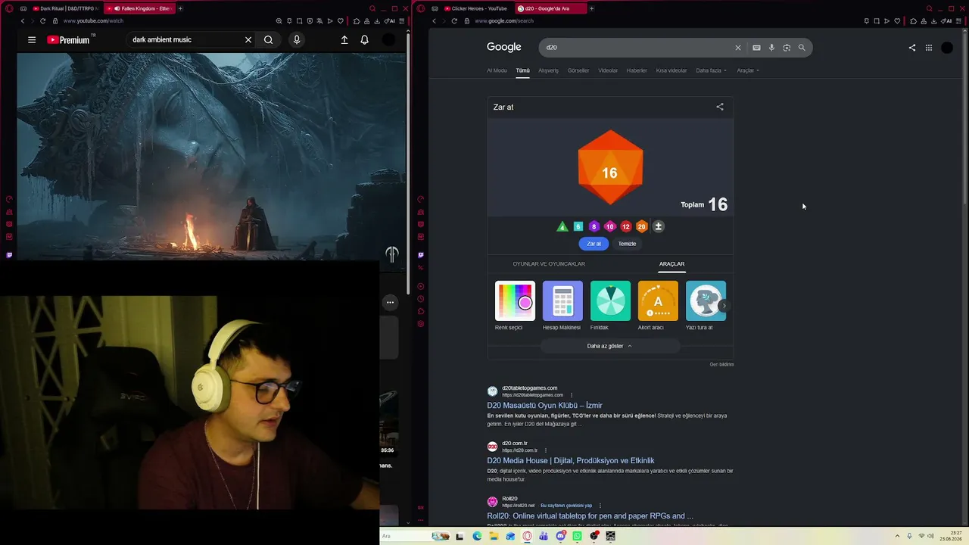This screenshot has width=969, height=545.
Task: Click the Temizle clear button
Action: (x=627, y=244)
